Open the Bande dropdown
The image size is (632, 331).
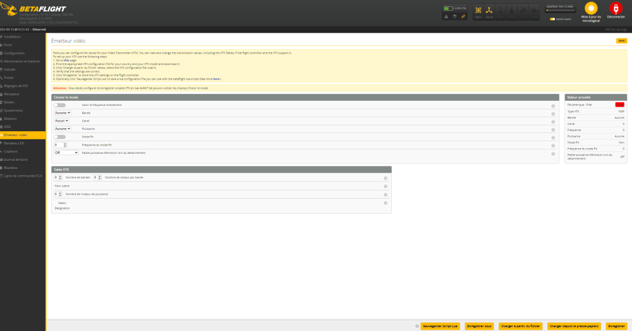point(63,113)
